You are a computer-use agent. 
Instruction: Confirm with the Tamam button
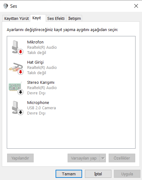point(69,174)
